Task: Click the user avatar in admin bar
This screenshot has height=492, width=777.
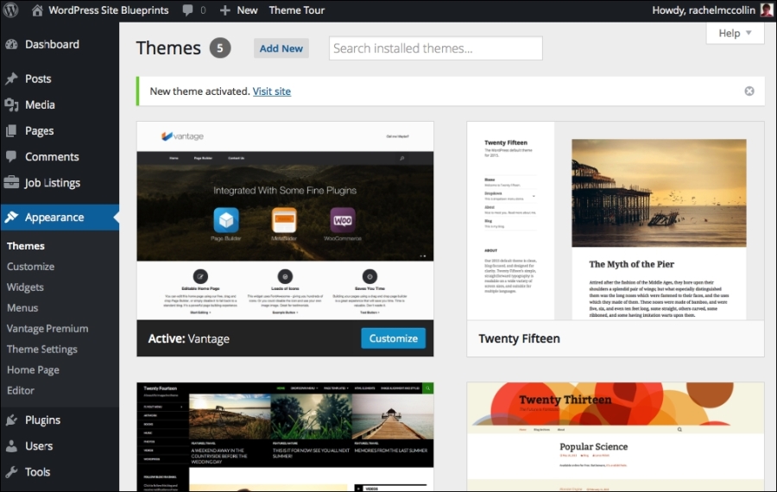Action: coord(767,9)
